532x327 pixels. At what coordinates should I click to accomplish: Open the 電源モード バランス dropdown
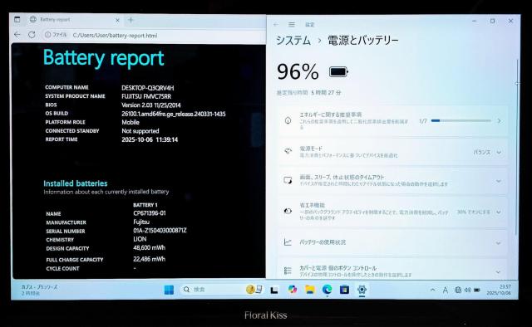point(488,152)
